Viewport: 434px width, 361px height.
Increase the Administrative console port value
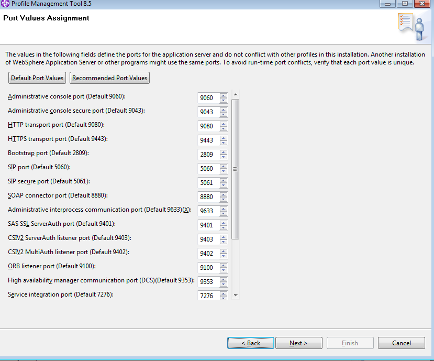pos(224,95)
